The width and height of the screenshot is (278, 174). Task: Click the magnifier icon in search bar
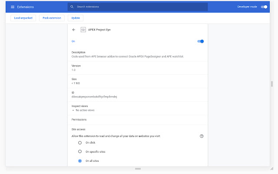(x=72, y=7)
